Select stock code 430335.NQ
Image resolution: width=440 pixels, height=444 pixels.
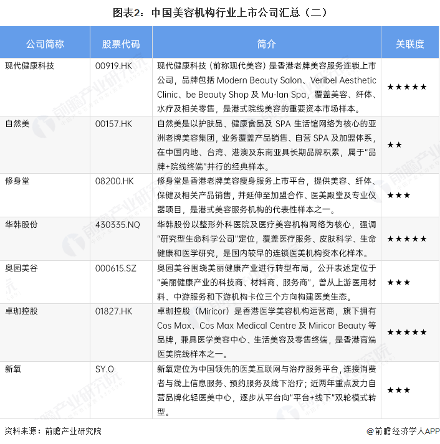pos(118,225)
